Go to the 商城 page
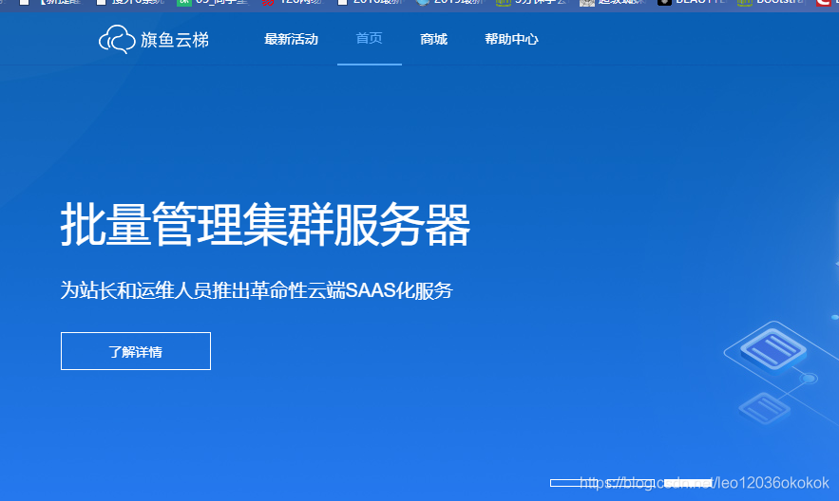This screenshot has width=839, height=501. click(x=433, y=39)
